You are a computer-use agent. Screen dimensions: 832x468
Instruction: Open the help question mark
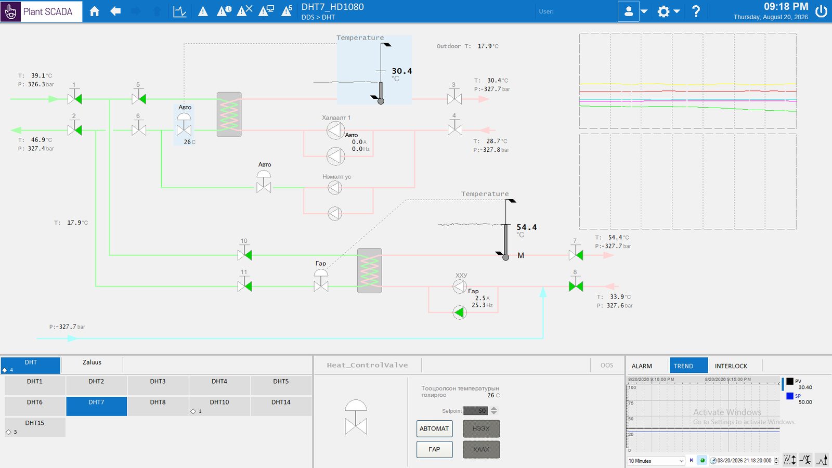696,11
